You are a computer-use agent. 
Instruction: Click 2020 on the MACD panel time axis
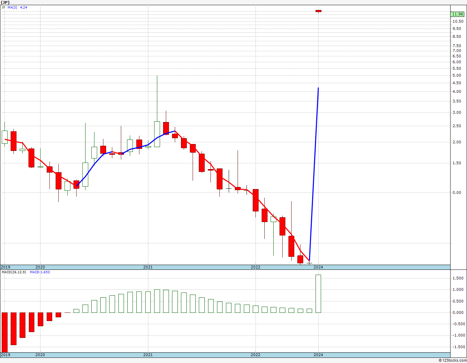(x=40, y=355)
